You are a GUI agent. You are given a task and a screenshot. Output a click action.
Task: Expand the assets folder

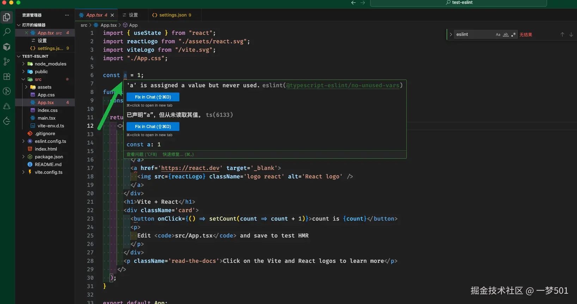[26, 87]
